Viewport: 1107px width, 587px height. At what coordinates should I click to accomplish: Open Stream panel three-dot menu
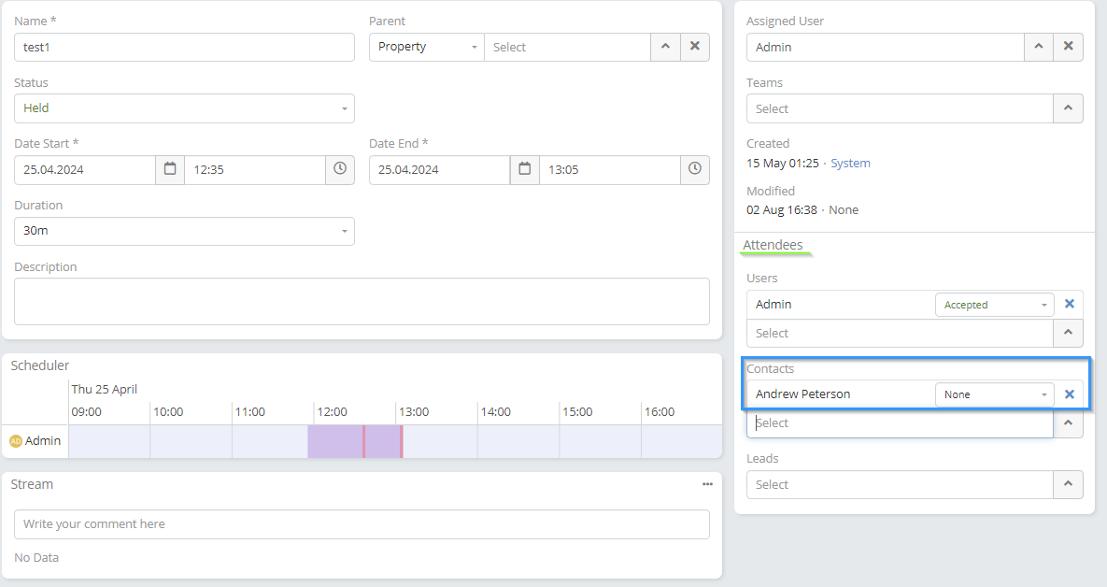(x=707, y=484)
